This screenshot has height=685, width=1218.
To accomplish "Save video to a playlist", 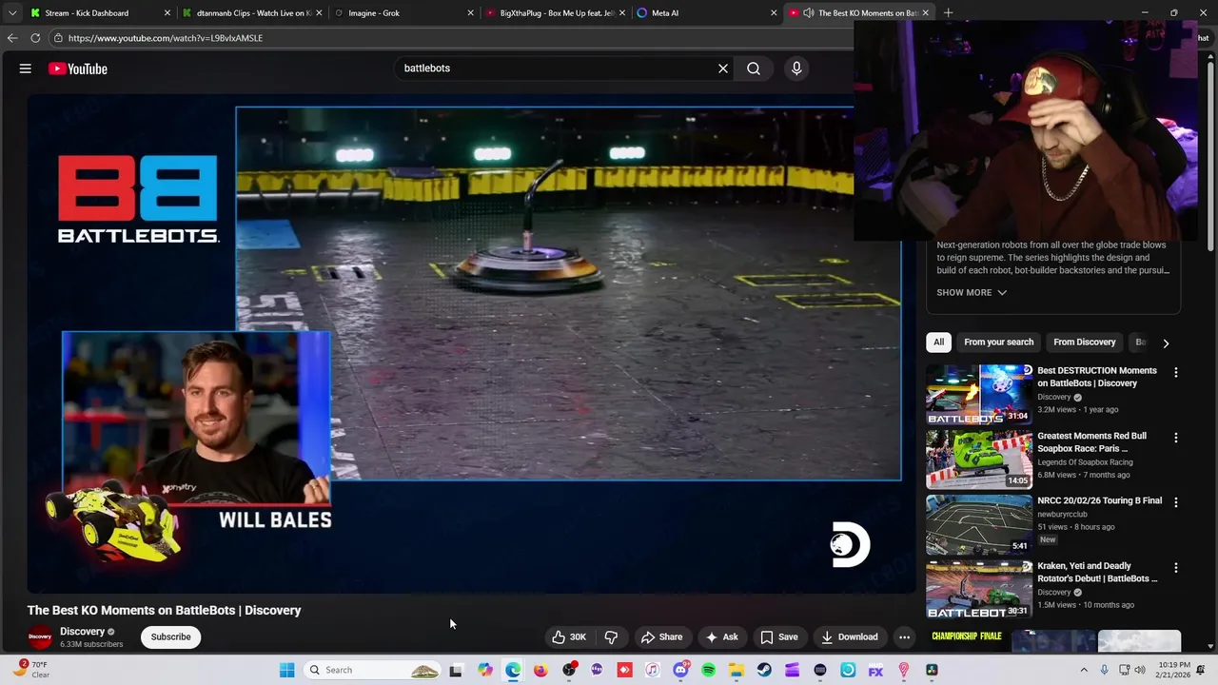I will click(778, 636).
